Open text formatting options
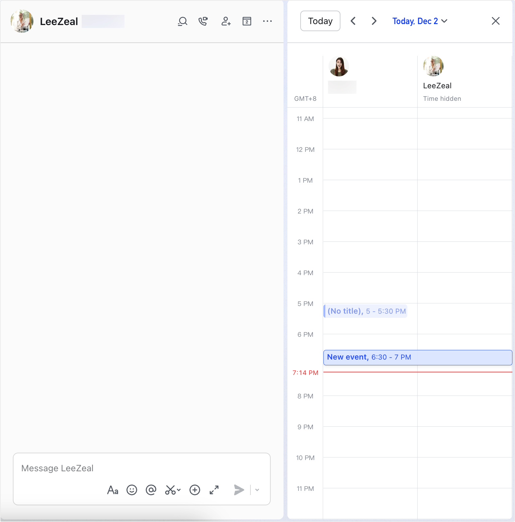The width and height of the screenshot is (515, 522). (x=113, y=490)
